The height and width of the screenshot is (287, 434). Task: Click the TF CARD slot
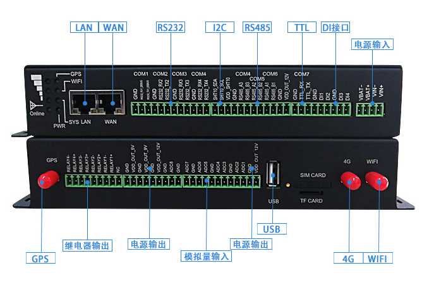pos(311,192)
